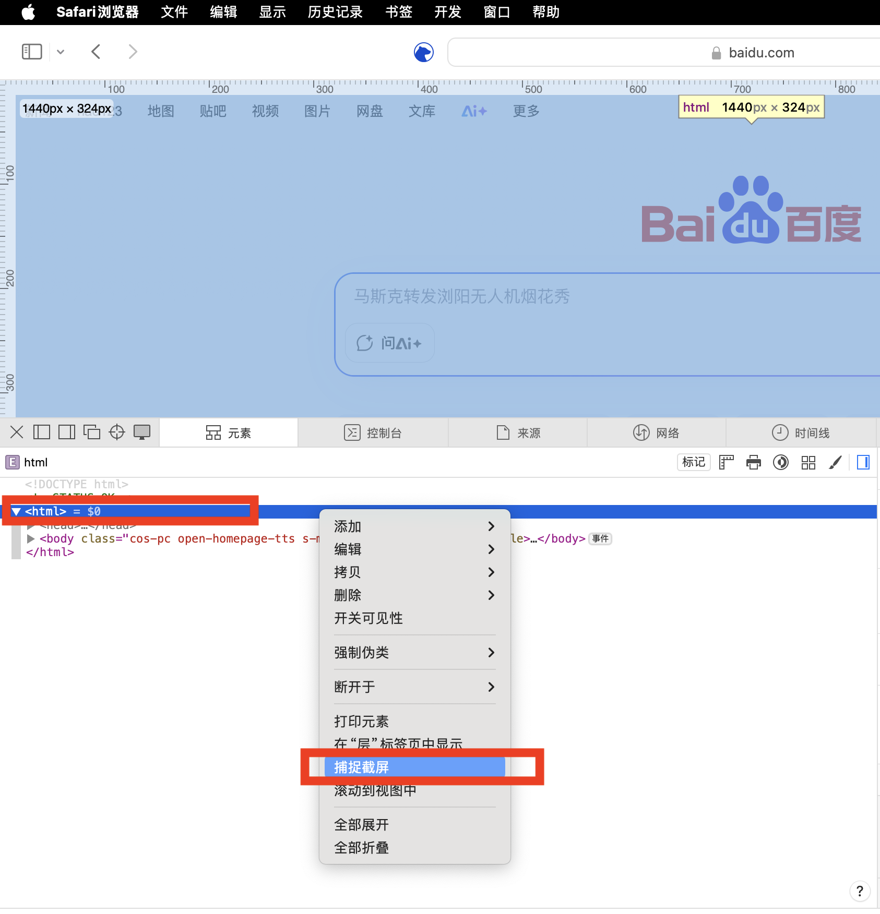Switch to the 控制台 tab
Viewport: 880px width, 914px height.
(373, 432)
